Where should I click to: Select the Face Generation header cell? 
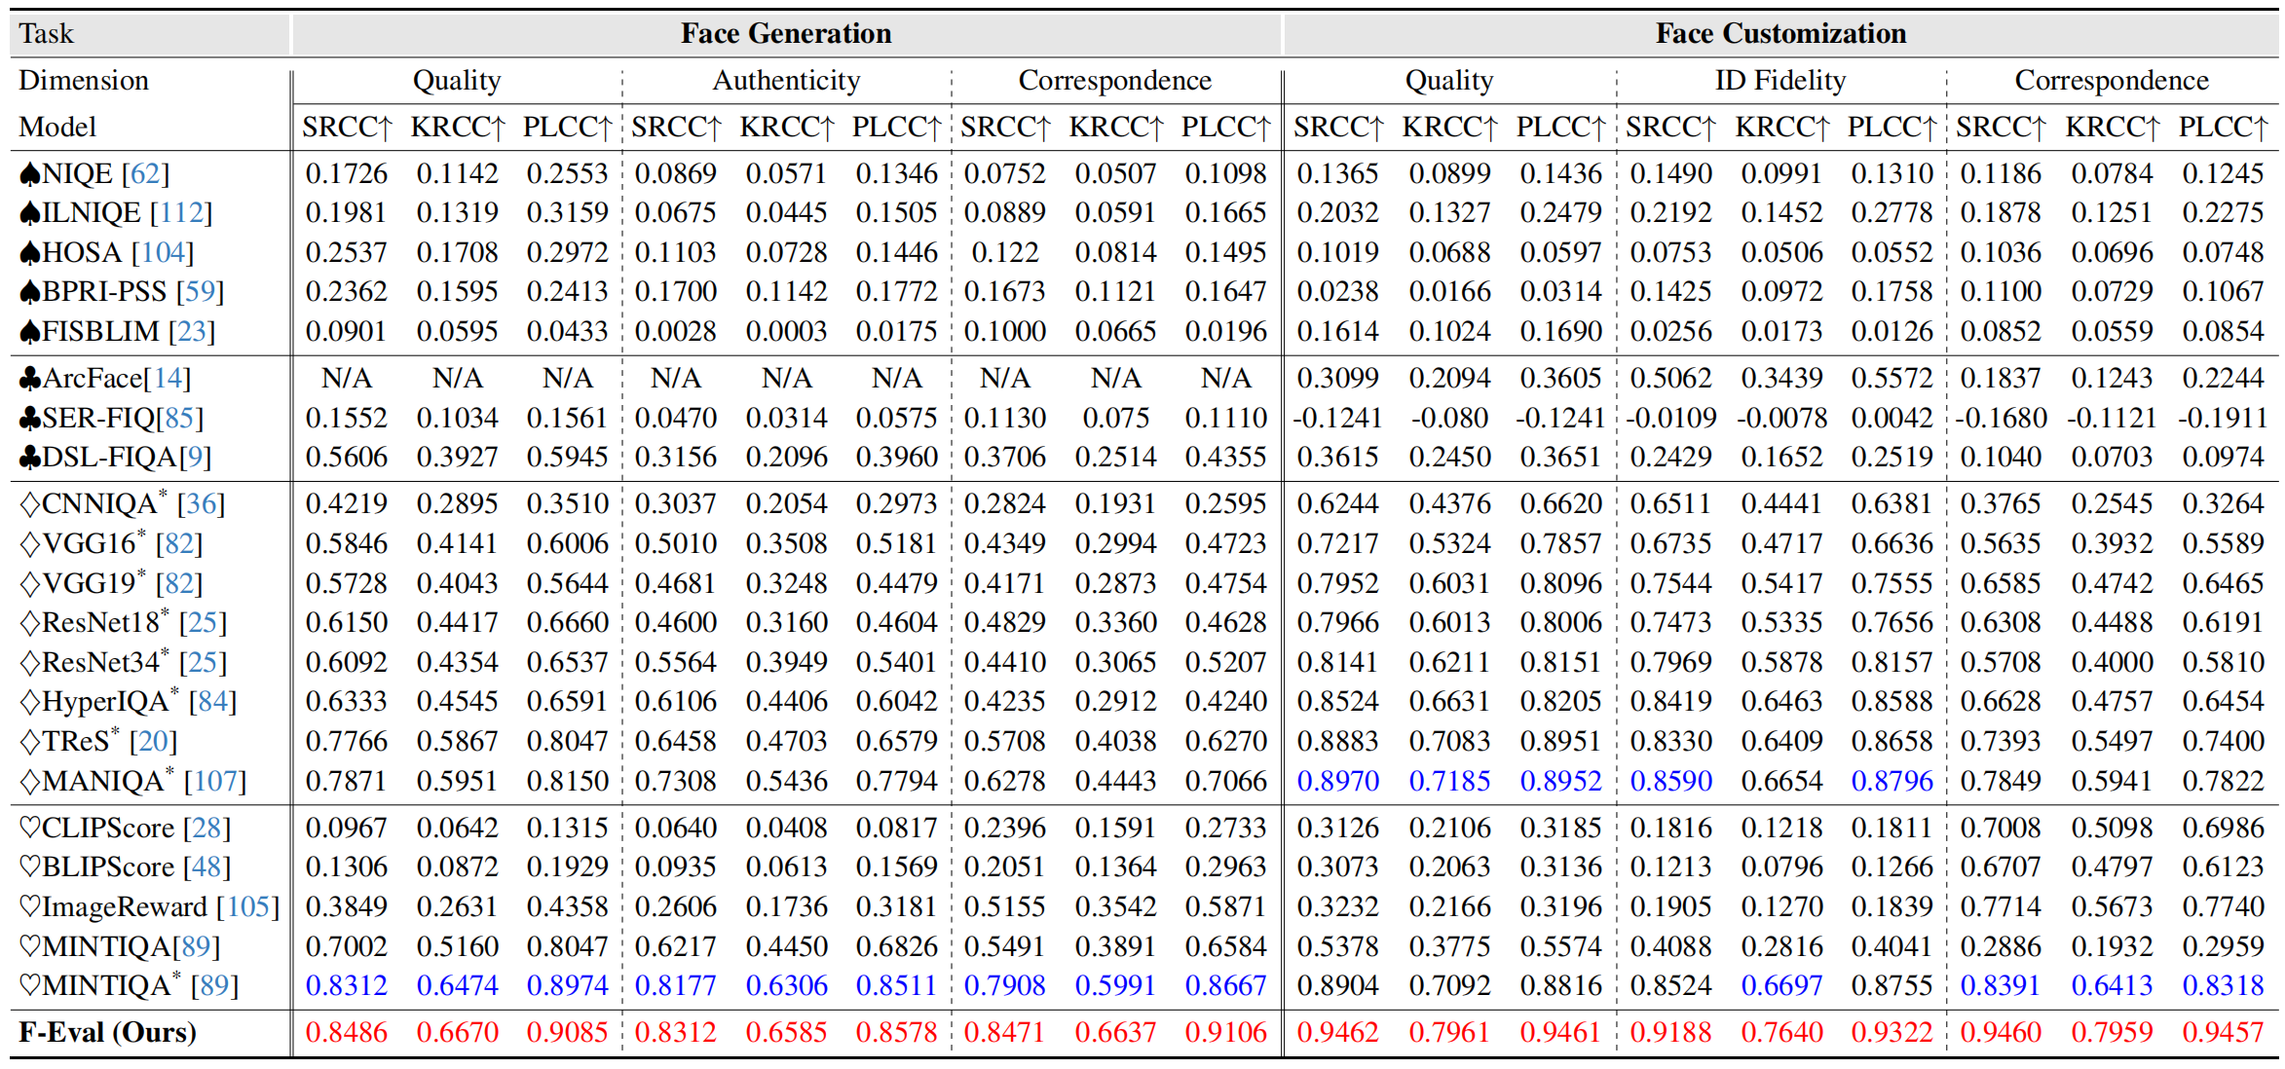click(785, 34)
